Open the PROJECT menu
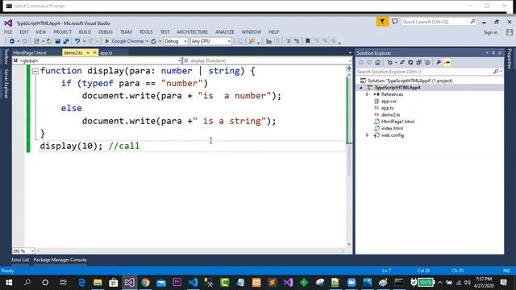Image resolution: width=516 pixels, height=290 pixels. tap(63, 32)
